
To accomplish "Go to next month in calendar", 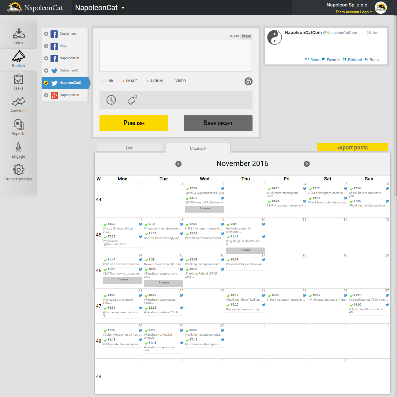I will click(x=307, y=164).
